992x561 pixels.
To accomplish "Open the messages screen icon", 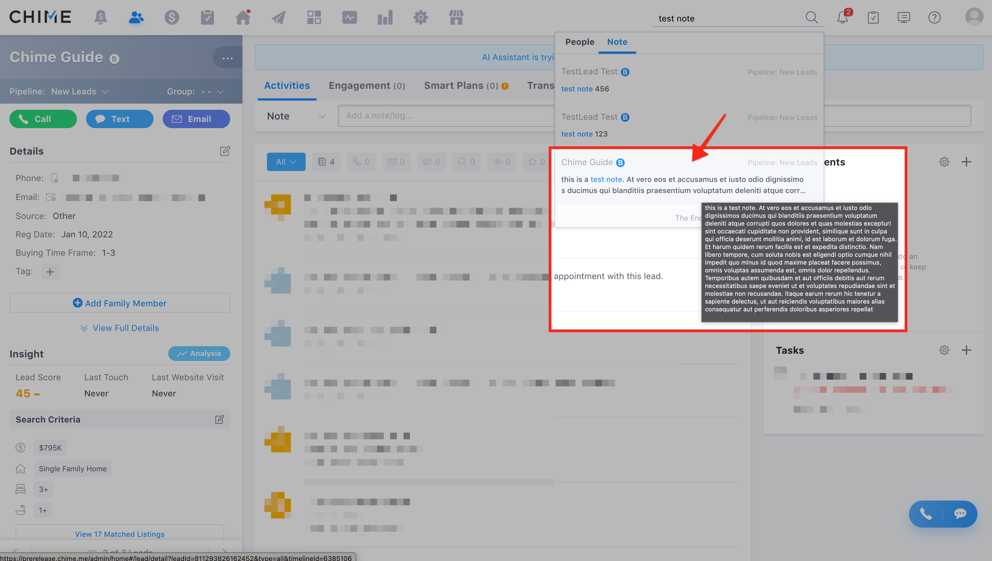I will (904, 17).
